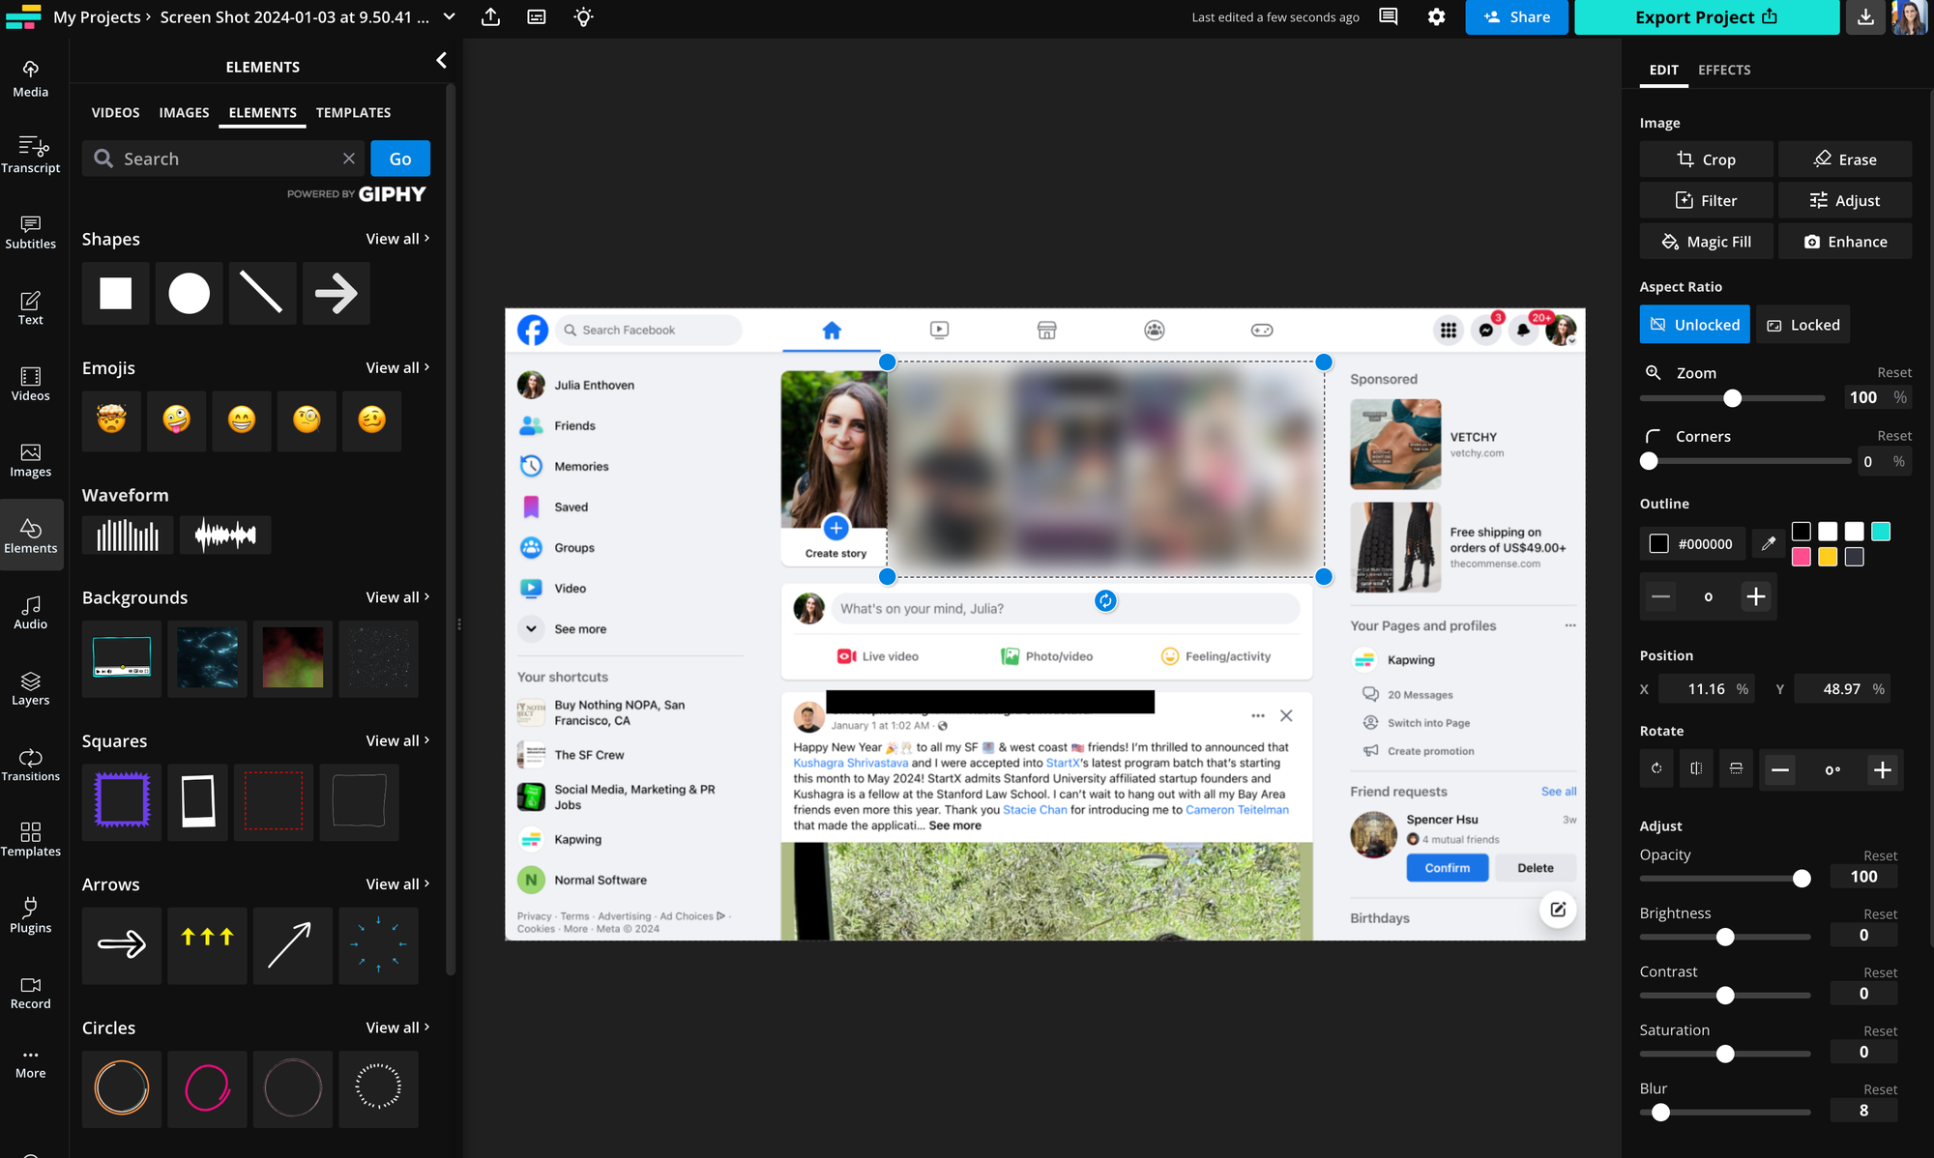Click the outline color eyedropper icon
Viewport: 1934px width, 1158px height.
click(1768, 543)
